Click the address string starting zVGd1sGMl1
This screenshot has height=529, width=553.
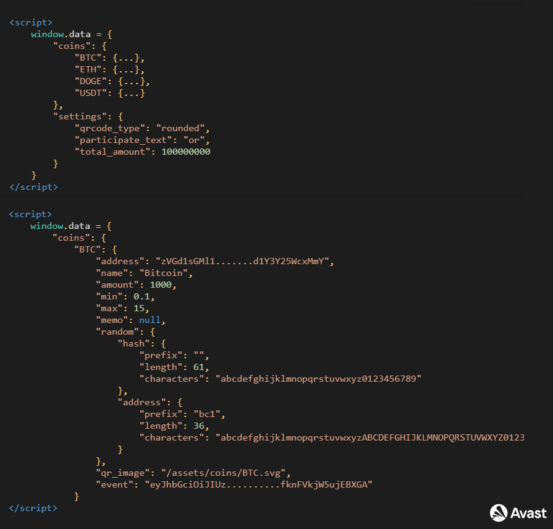coord(242,261)
